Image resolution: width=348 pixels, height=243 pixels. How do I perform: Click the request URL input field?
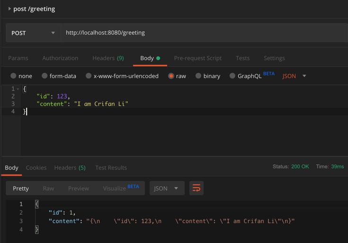click(x=204, y=33)
